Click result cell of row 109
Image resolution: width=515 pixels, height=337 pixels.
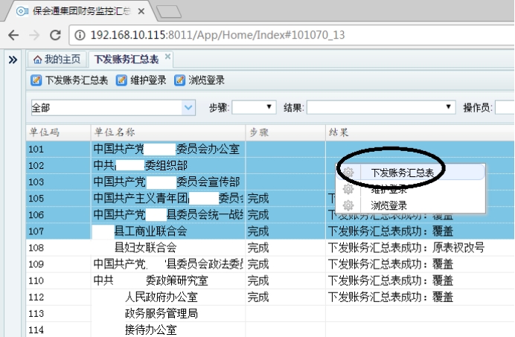click(x=420, y=264)
